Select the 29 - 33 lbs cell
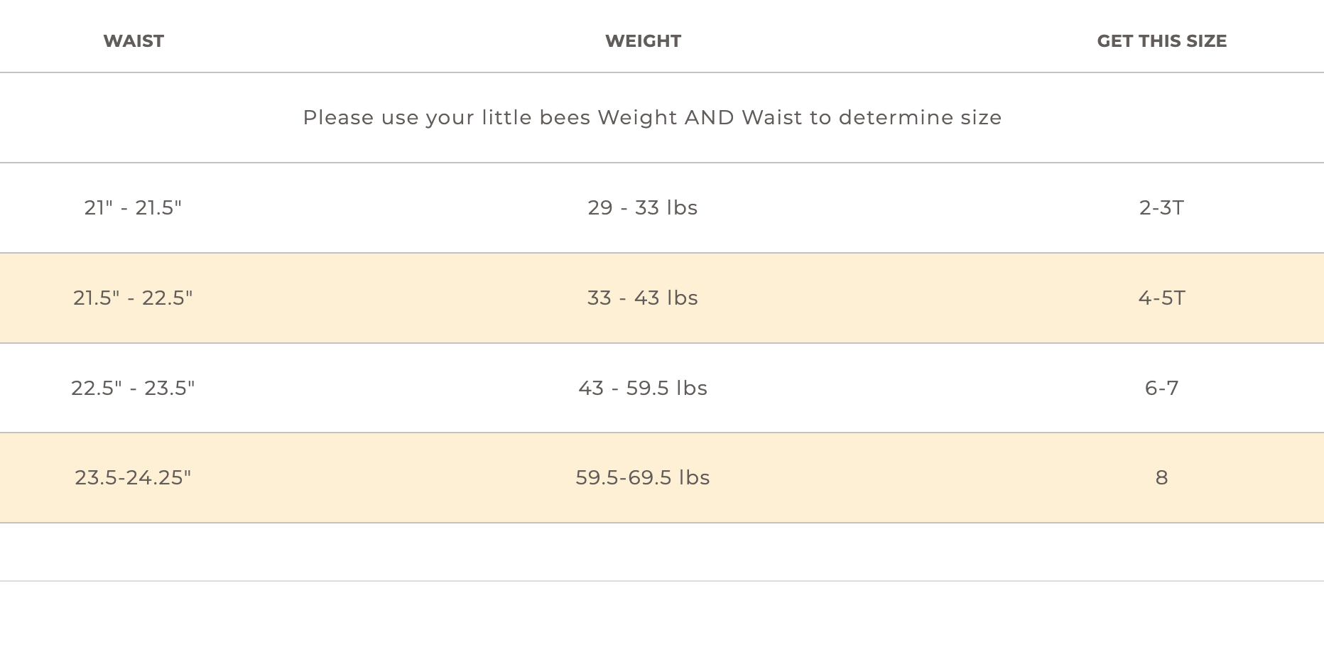This screenshot has height=662, width=1324. pos(643,207)
